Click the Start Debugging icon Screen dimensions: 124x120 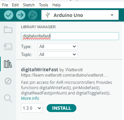pyautogui.click(x=33, y=15)
